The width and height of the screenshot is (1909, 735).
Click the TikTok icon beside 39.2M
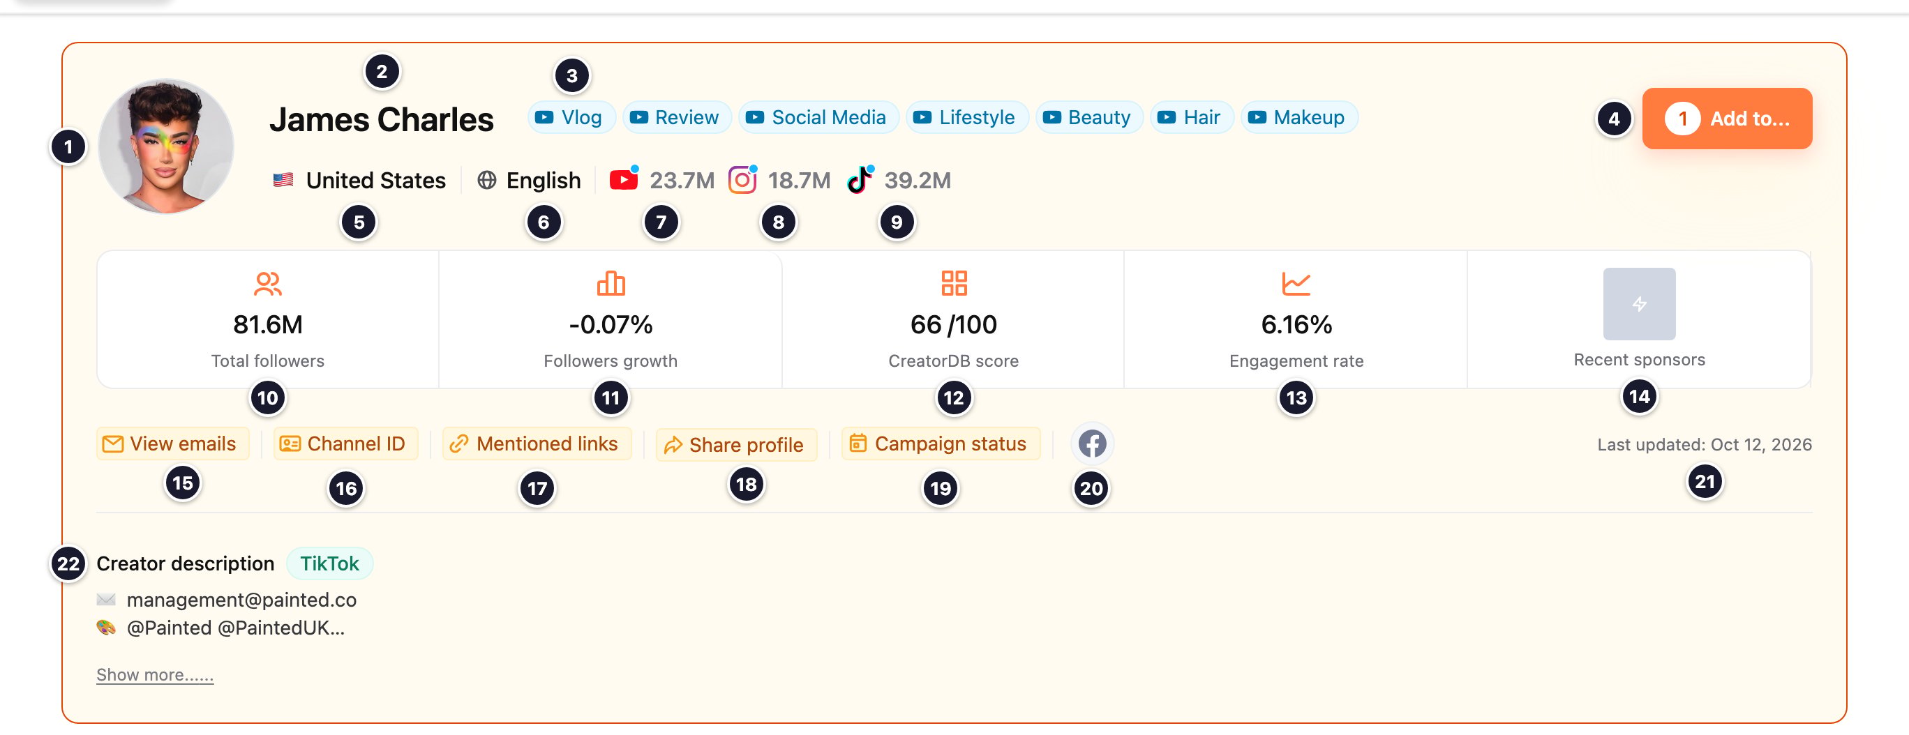coord(859,180)
